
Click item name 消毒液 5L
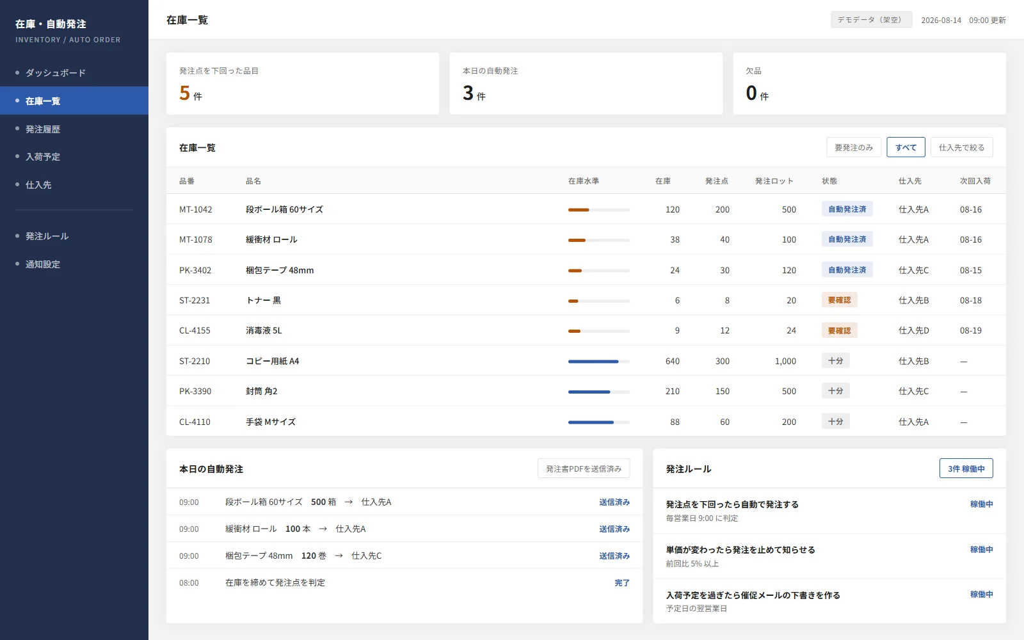click(x=264, y=330)
